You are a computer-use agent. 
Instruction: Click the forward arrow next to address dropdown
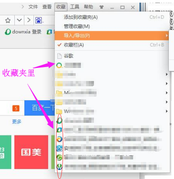pos(29,20)
